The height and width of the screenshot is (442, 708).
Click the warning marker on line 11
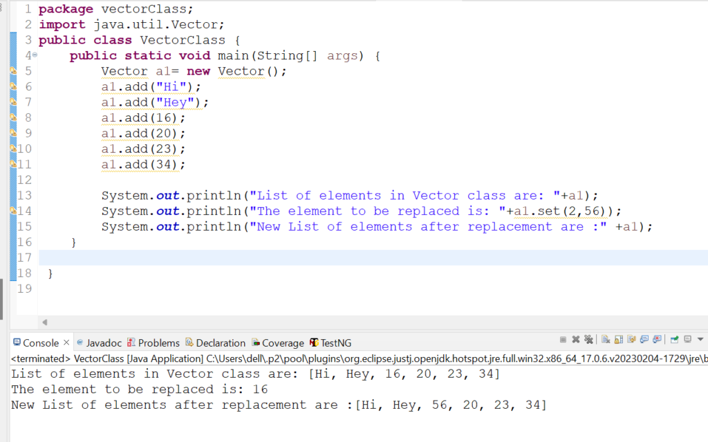coord(13,164)
